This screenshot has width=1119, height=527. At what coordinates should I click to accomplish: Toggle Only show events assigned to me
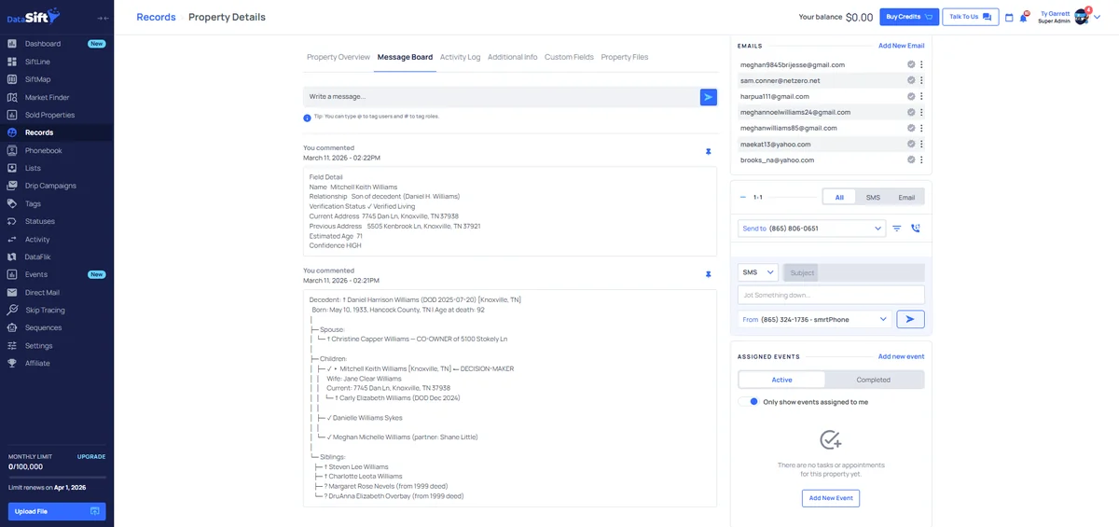pos(749,402)
